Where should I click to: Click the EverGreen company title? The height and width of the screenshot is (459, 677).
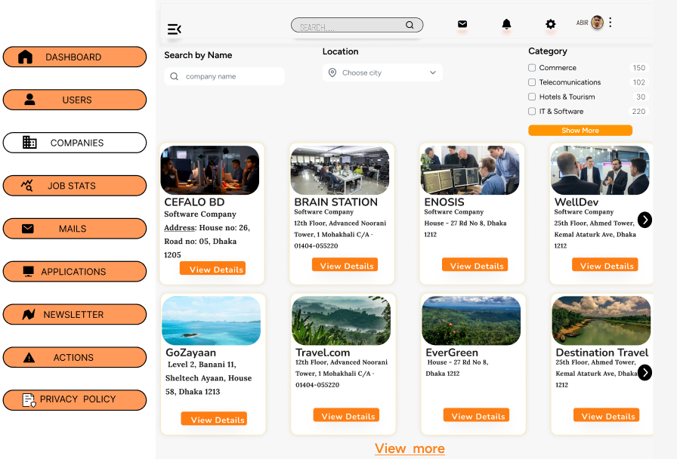(452, 353)
